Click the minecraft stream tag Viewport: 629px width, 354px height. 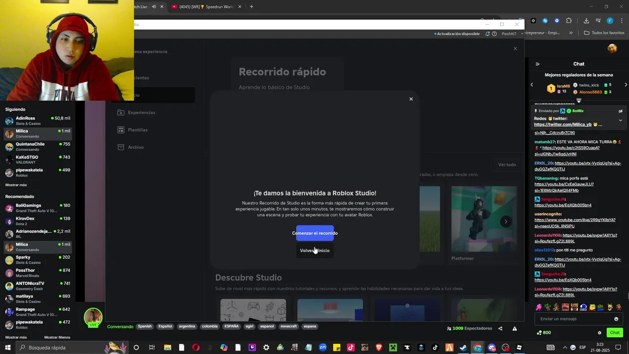click(x=288, y=326)
